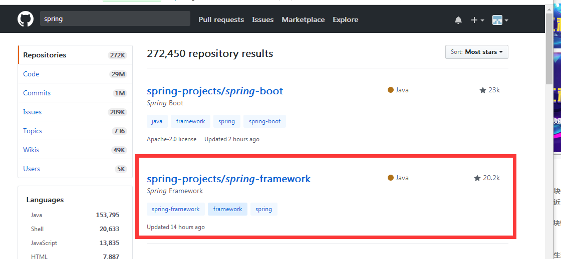Open the notifications bell

(458, 20)
